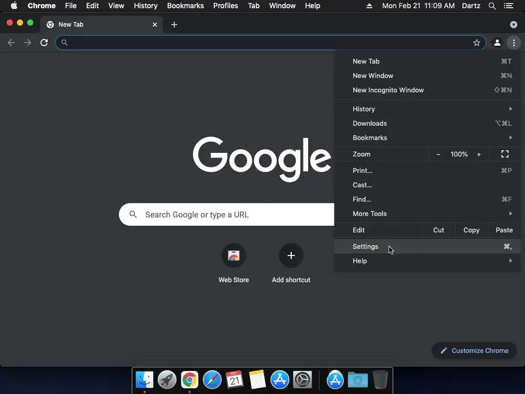
Task: Expand the More Tools submenu
Action: point(427,214)
